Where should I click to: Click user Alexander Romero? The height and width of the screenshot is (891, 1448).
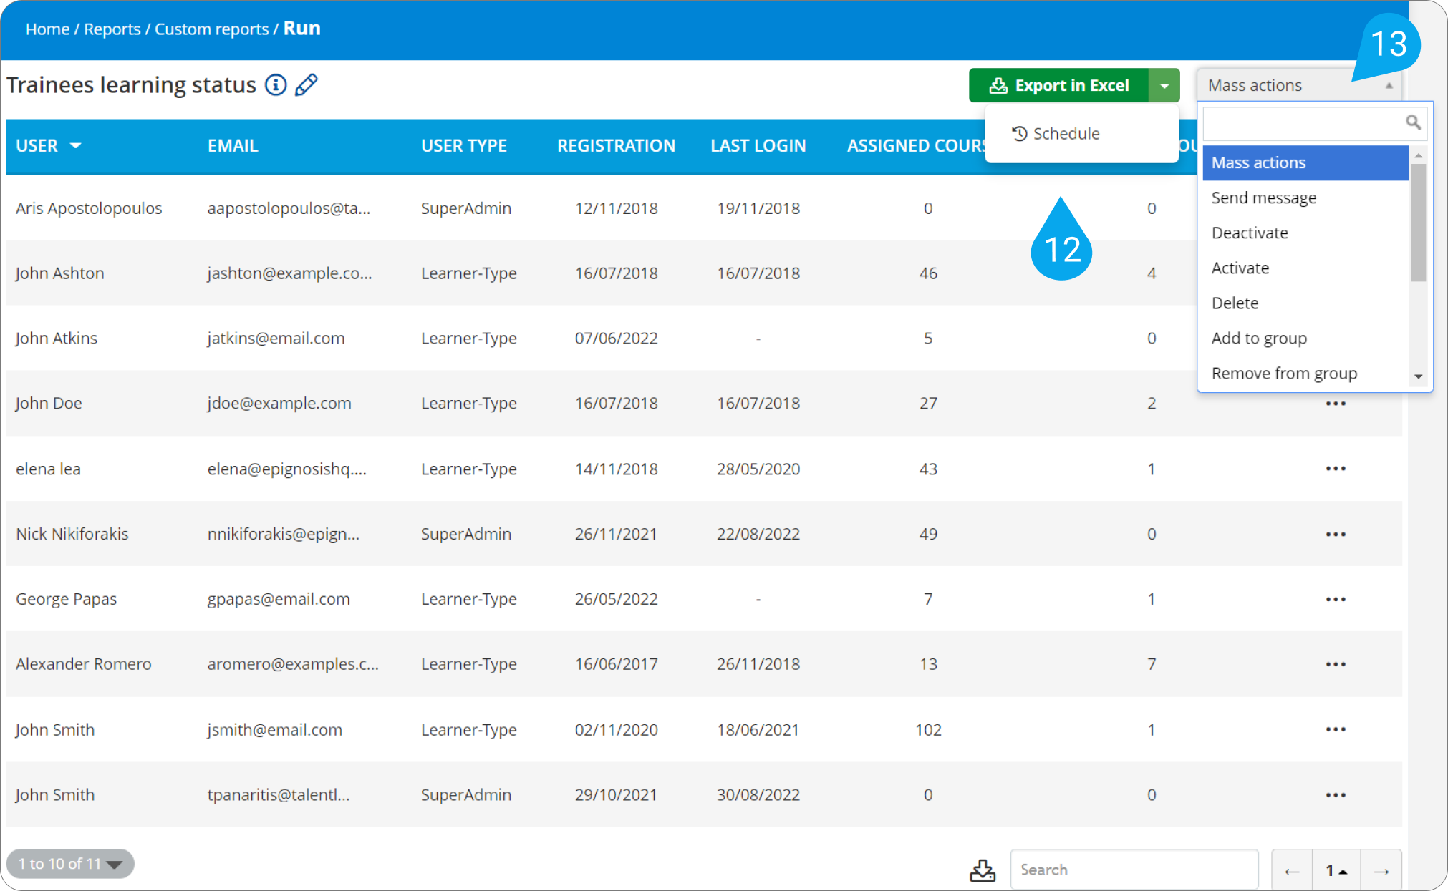tap(84, 664)
